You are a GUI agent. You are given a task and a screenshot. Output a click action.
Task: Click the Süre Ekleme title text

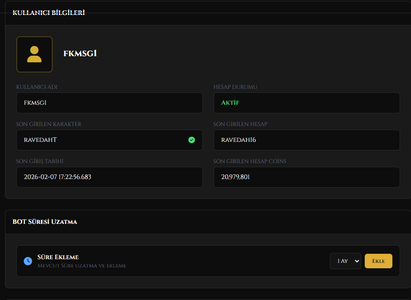[x=58, y=257]
